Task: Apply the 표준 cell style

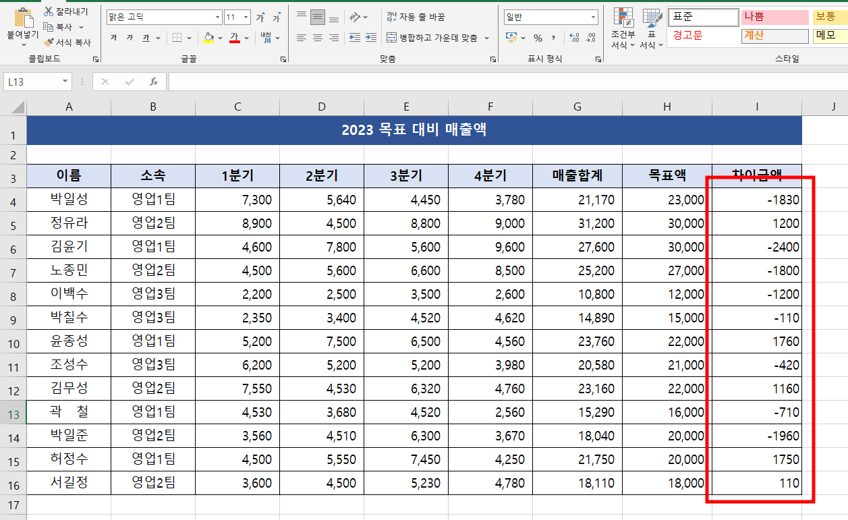Action: click(x=703, y=18)
